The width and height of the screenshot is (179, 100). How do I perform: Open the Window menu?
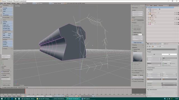(x=13, y=3)
